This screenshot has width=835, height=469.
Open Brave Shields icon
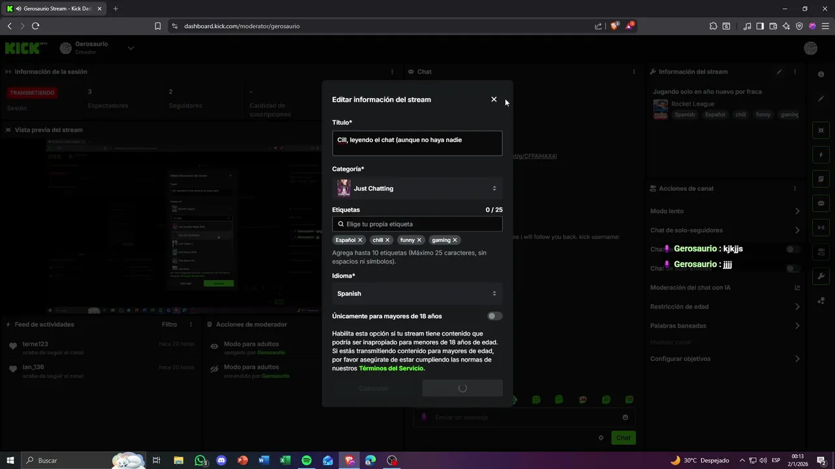(614, 26)
